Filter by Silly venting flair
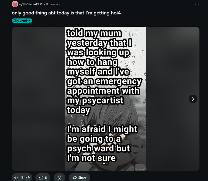 (22, 21)
